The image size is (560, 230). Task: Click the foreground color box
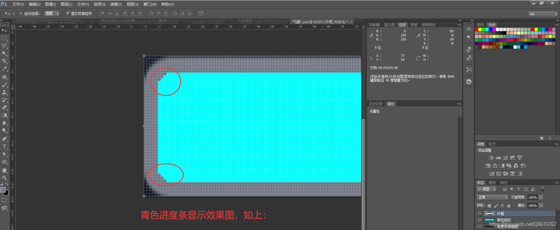(3, 190)
